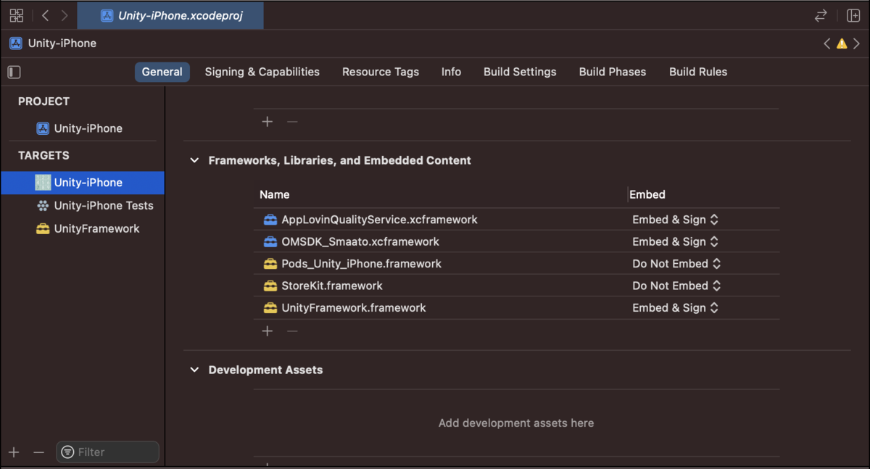Collapse the Development Assets section
Image resolution: width=870 pixels, height=469 pixels.
[194, 370]
